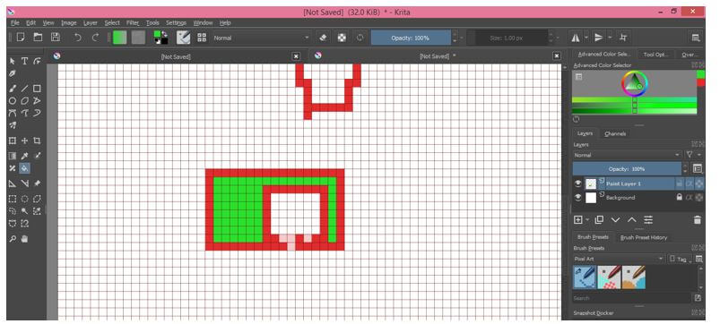Click the Redo arrow in toolbar
The image size is (720, 324).
coord(96,38)
